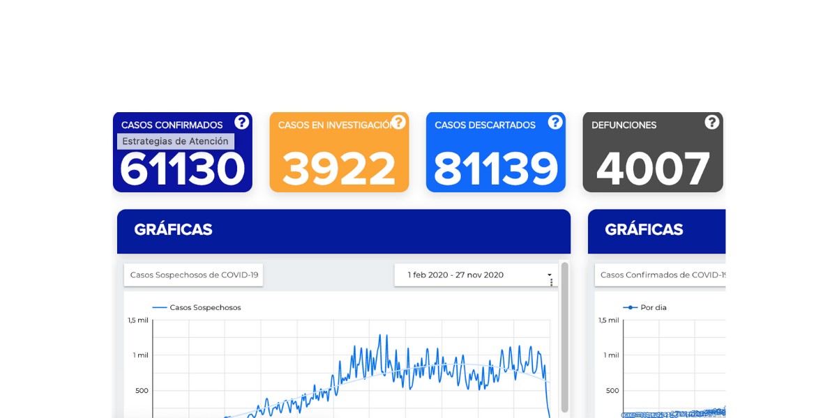Click the date range dropdown arrow
Image resolution: width=837 pixels, height=418 pixels.
tap(550, 275)
